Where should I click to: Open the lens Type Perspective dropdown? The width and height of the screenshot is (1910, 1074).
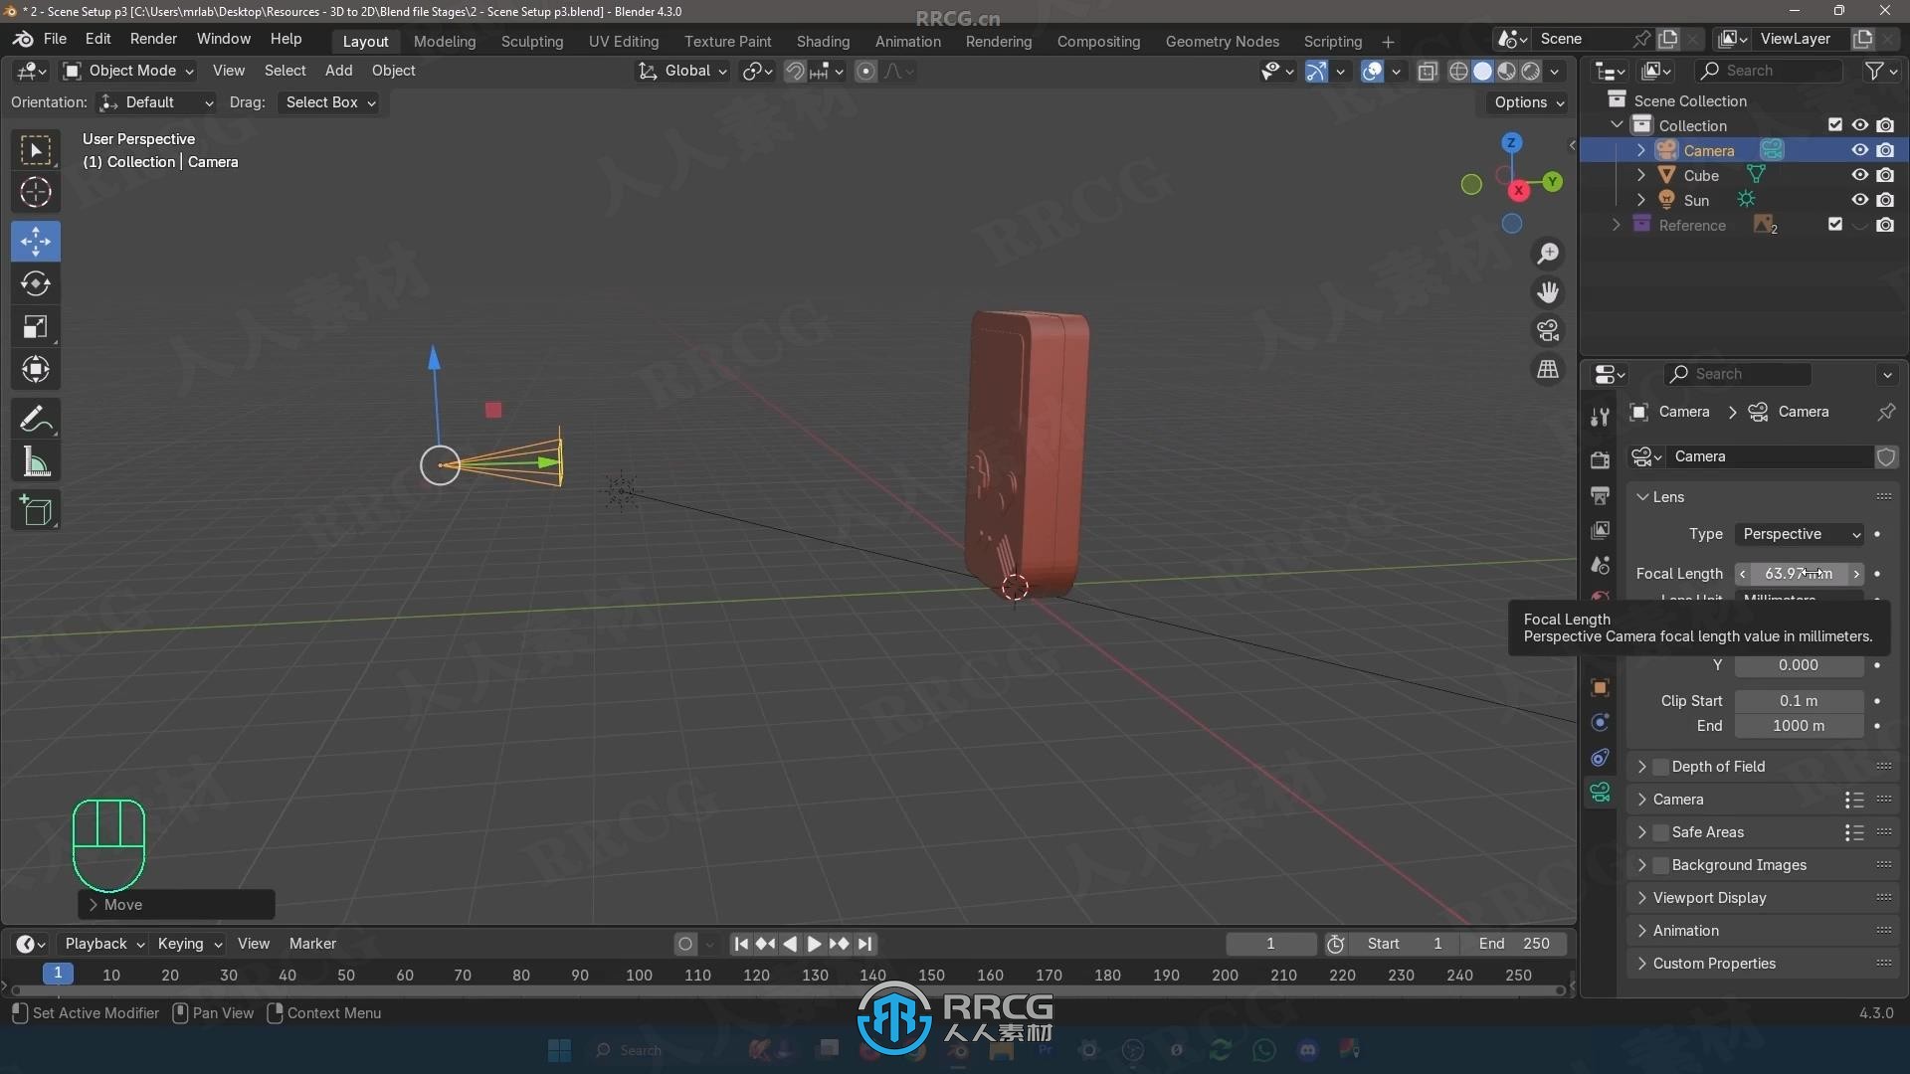point(1800,534)
